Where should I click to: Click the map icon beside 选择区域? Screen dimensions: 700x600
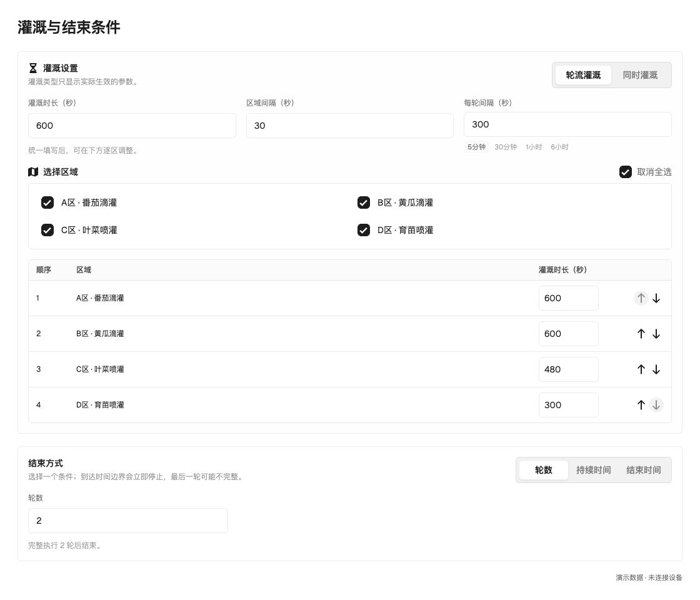click(x=33, y=172)
